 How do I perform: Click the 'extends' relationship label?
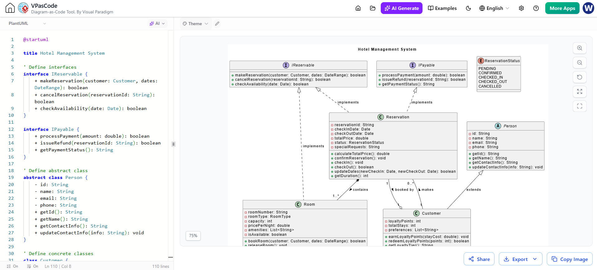coord(474,190)
